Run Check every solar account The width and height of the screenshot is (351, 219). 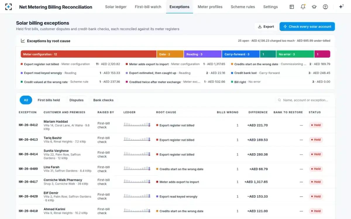click(307, 27)
